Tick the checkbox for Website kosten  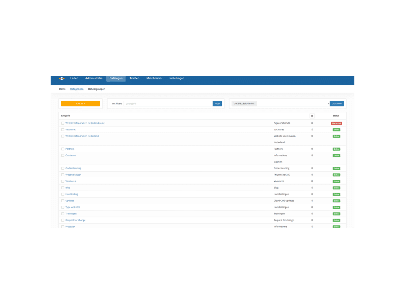[x=63, y=175]
